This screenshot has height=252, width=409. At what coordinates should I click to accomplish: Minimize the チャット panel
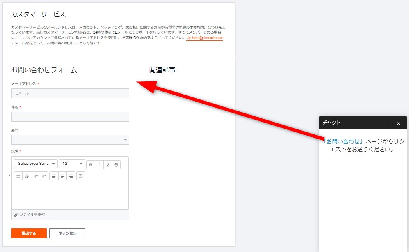point(390,124)
